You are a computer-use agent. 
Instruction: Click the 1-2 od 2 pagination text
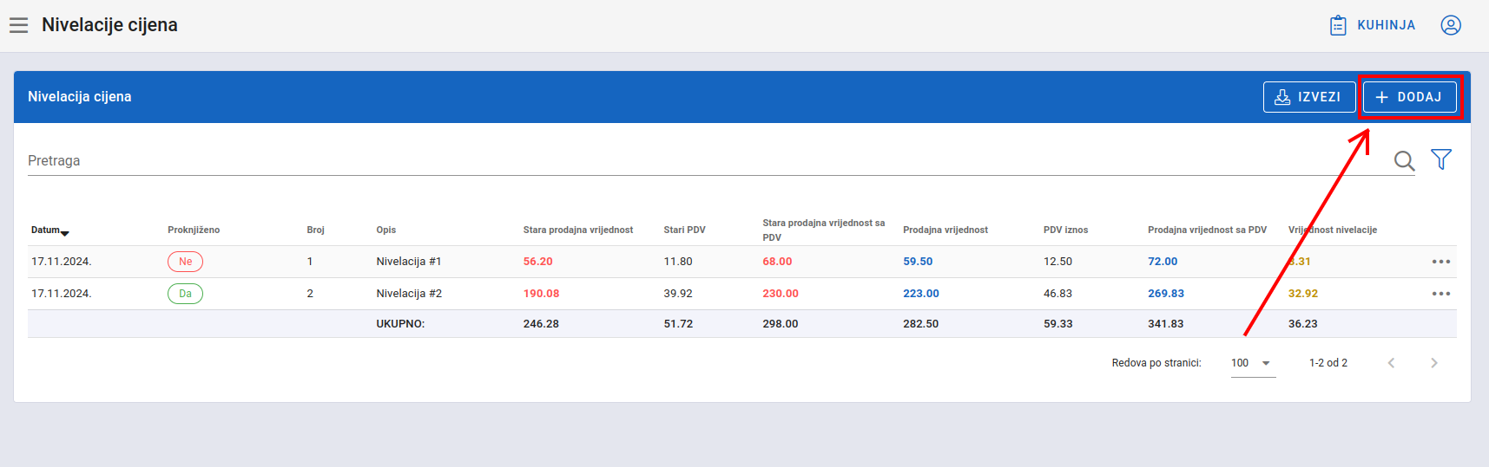click(x=1328, y=363)
